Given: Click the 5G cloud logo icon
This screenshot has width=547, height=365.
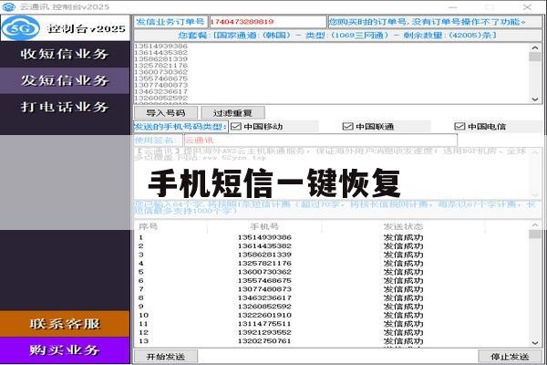Looking at the screenshot, I should pyautogui.click(x=20, y=28).
